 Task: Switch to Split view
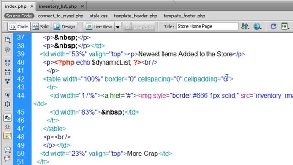coord(41,27)
